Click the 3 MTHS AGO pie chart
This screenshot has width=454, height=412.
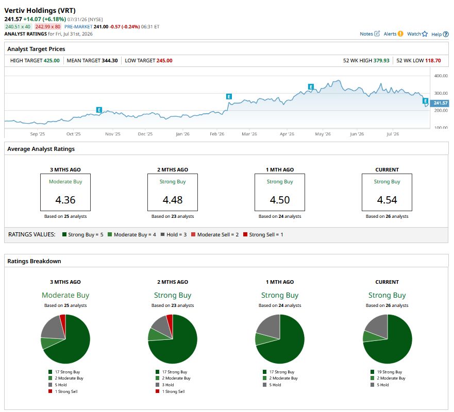pos(65,339)
